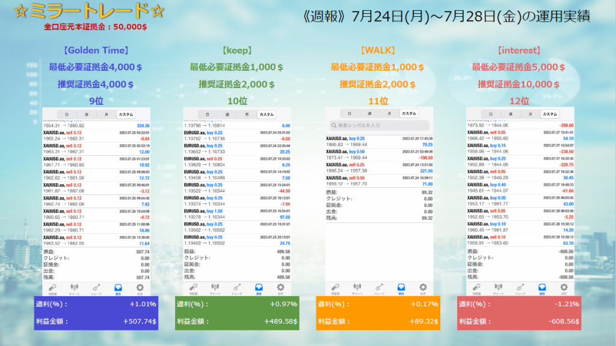Open Quotes icon in keep panel

click(195, 288)
